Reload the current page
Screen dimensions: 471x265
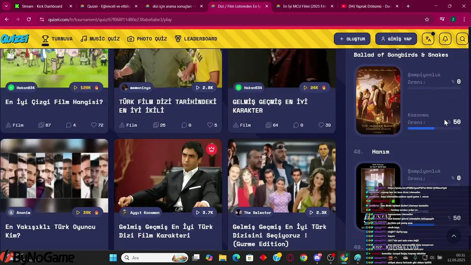[x=29, y=19]
